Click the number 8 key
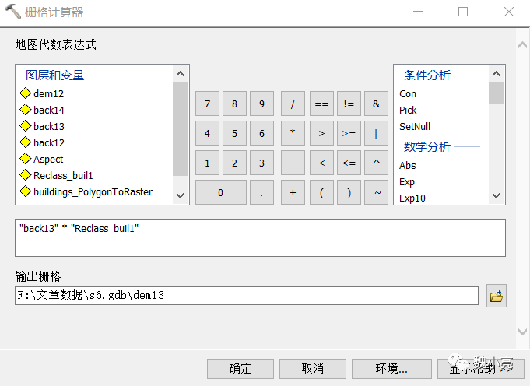The height and width of the screenshot is (386, 530). pyautogui.click(x=234, y=104)
